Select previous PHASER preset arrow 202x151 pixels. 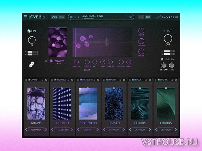click(x=104, y=130)
